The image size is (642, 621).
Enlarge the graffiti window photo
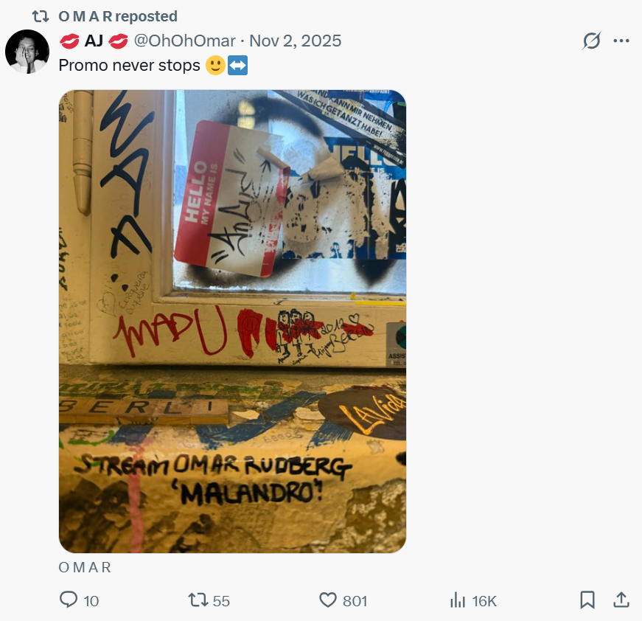pos(233,322)
